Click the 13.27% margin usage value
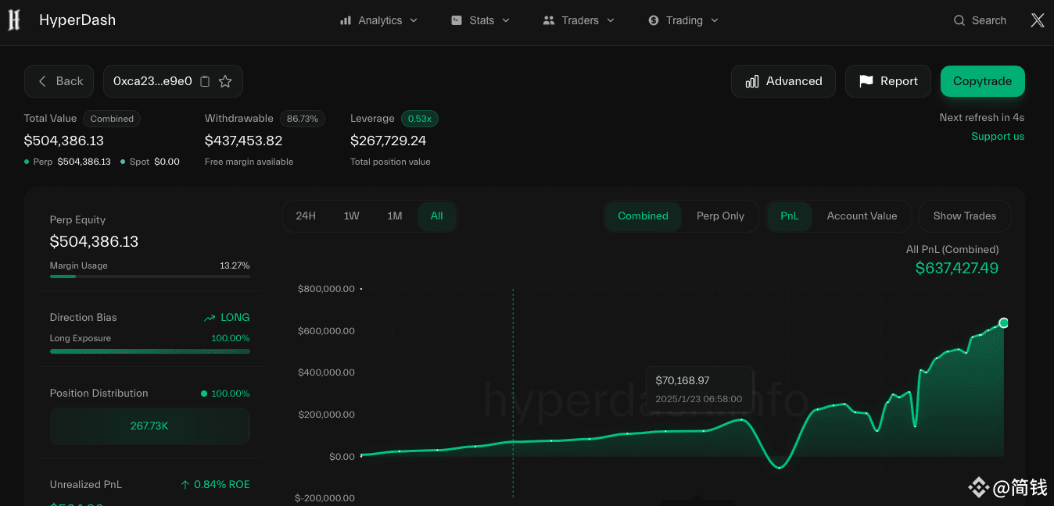Image resolution: width=1054 pixels, height=506 pixels. point(235,266)
